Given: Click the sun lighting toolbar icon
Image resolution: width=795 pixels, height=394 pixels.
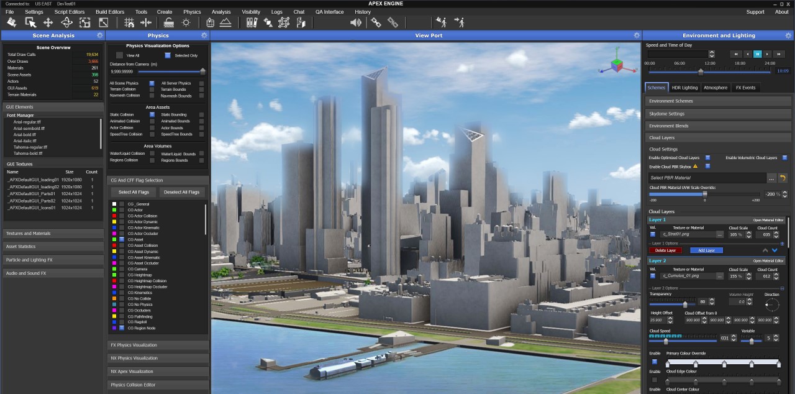Looking at the screenshot, I should point(186,22).
